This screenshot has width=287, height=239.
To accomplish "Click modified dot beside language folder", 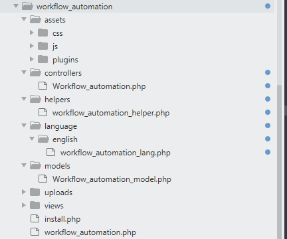I will [268, 125].
